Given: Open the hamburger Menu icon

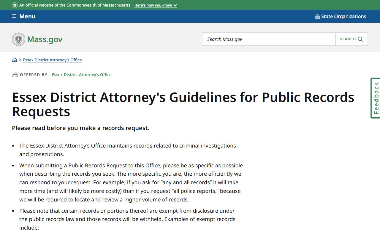Looking at the screenshot, I should (14, 16).
